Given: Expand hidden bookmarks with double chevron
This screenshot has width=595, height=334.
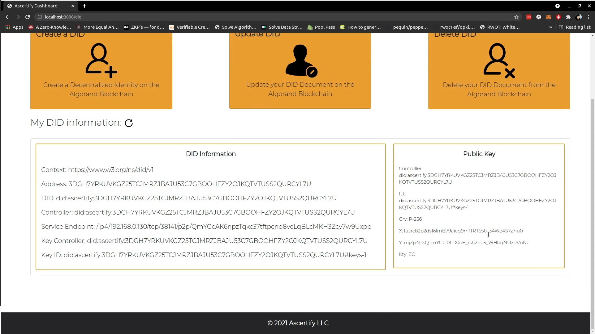Looking at the screenshot, I should pos(550,27).
